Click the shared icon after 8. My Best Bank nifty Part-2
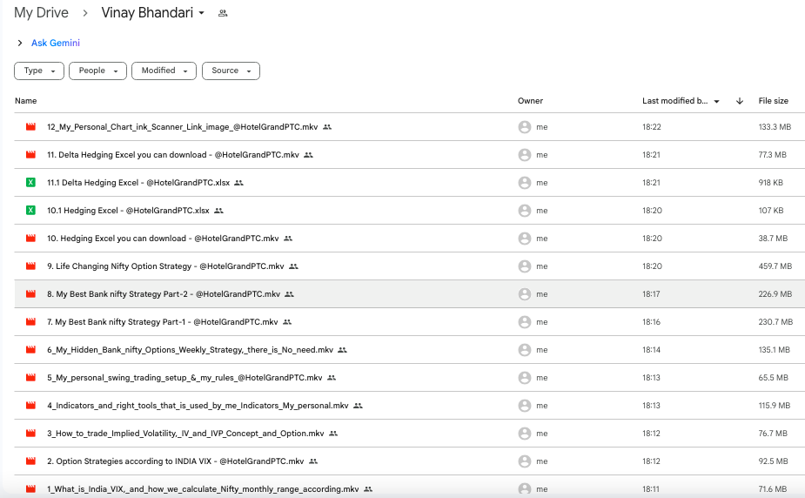The width and height of the screenshot is (805, 498). point(290,294)
